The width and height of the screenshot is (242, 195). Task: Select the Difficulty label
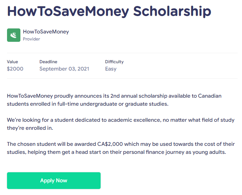114,62
